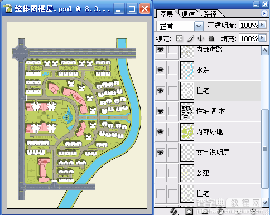Show the hidden 公建 layer
Image resolution: width=270 pixels, height=215 pixels.
point(161,173)
